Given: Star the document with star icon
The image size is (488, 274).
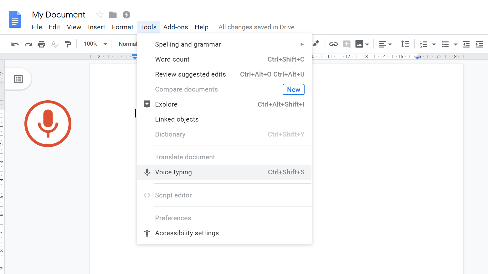Looking at the screenshot, I should tap(100, 14).
